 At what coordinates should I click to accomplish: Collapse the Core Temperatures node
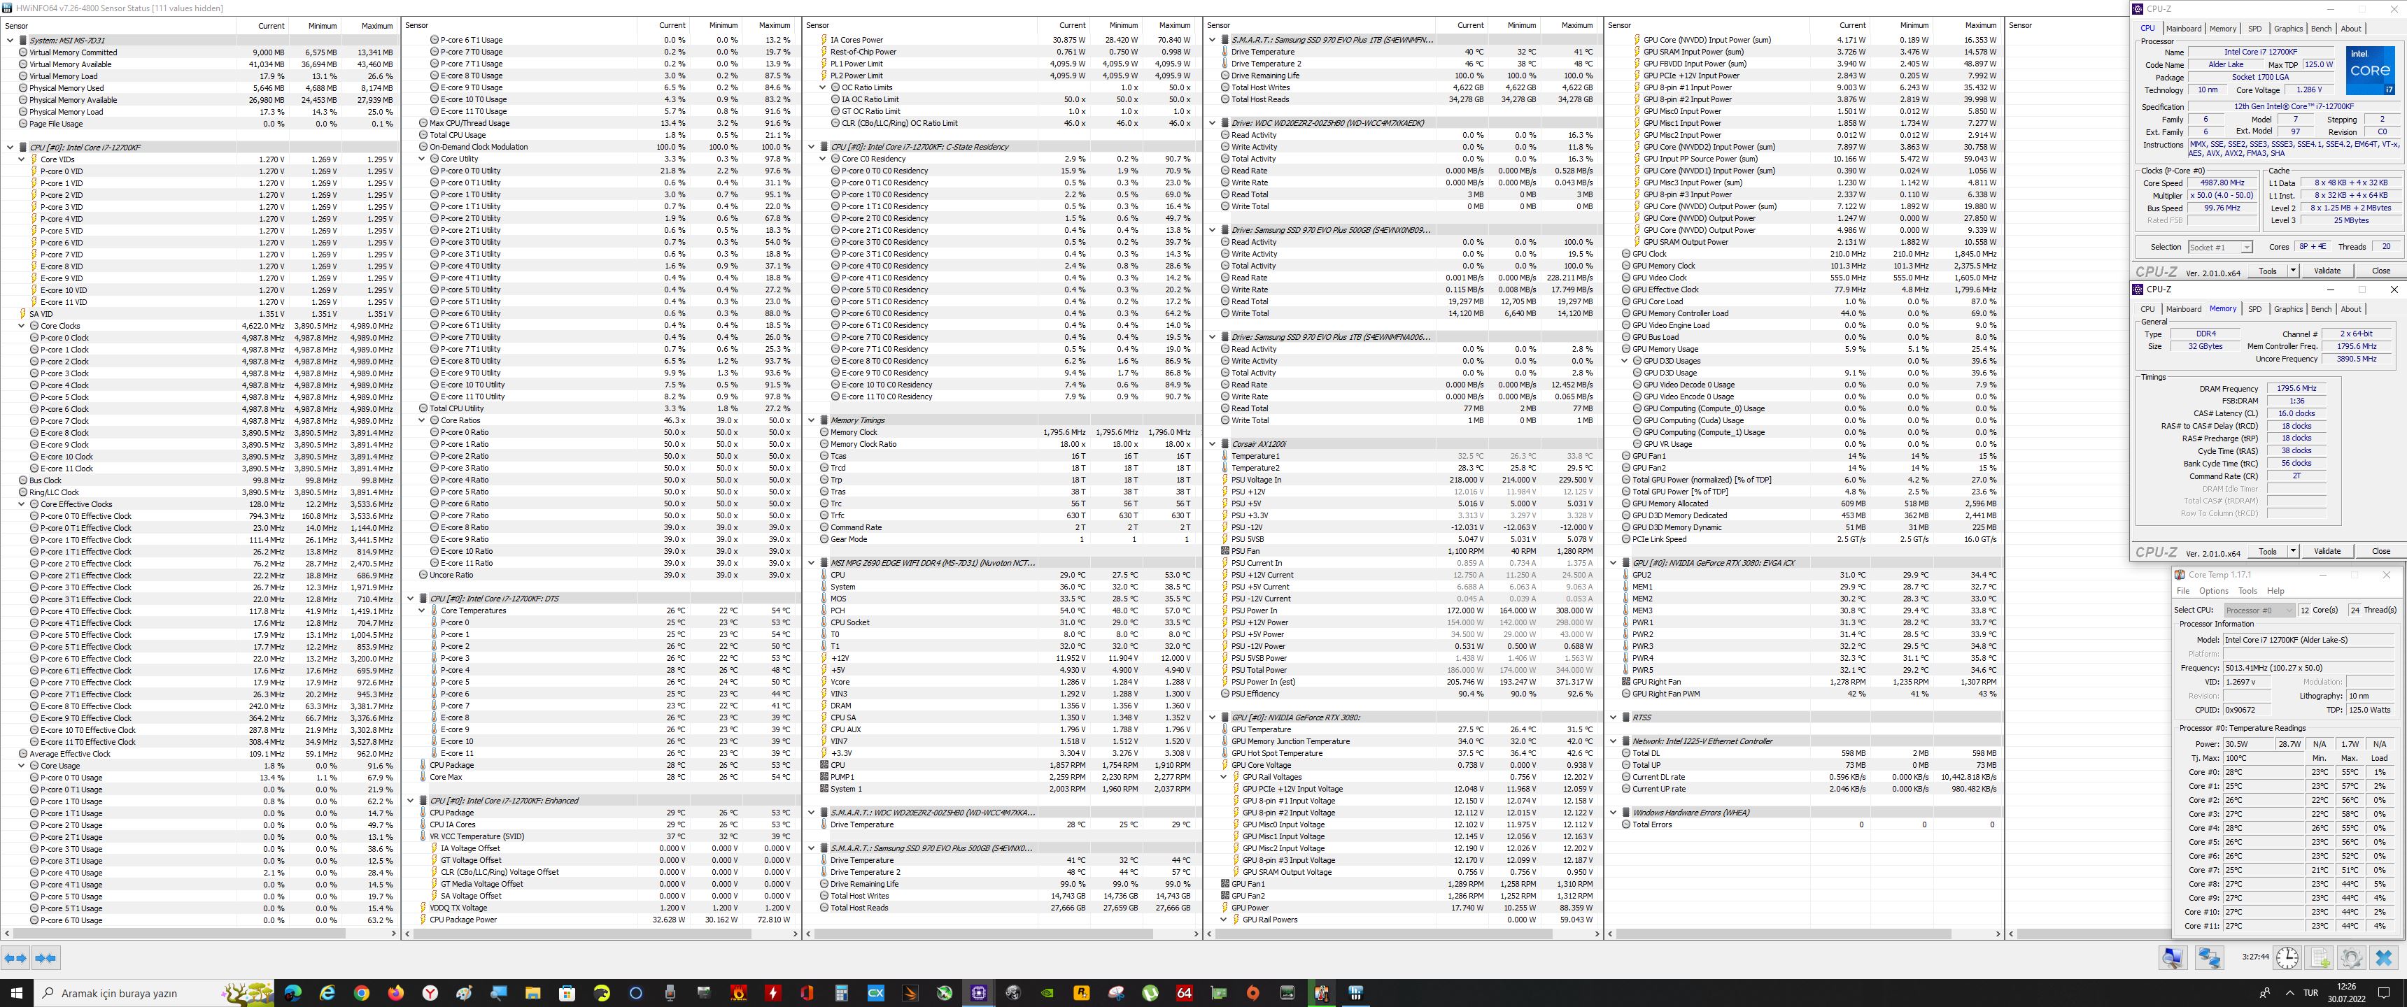pyautogui.click(x=421, y=611)
